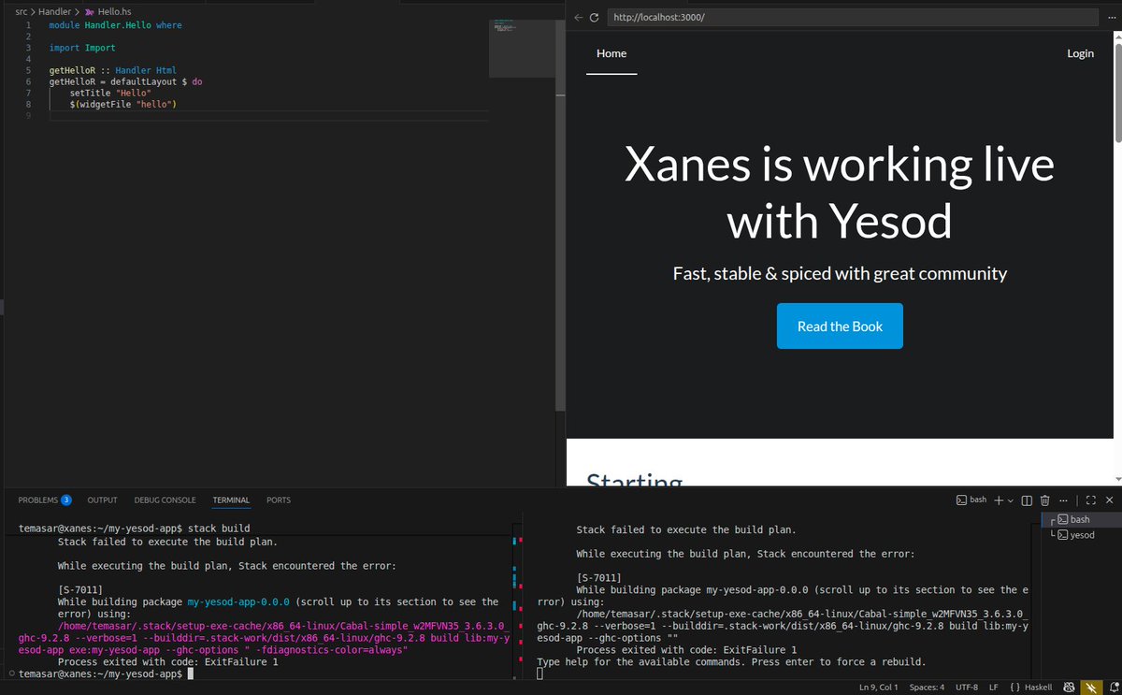
Task: Click Ln 9, Col 1 status item
Action: pos(878,688)
